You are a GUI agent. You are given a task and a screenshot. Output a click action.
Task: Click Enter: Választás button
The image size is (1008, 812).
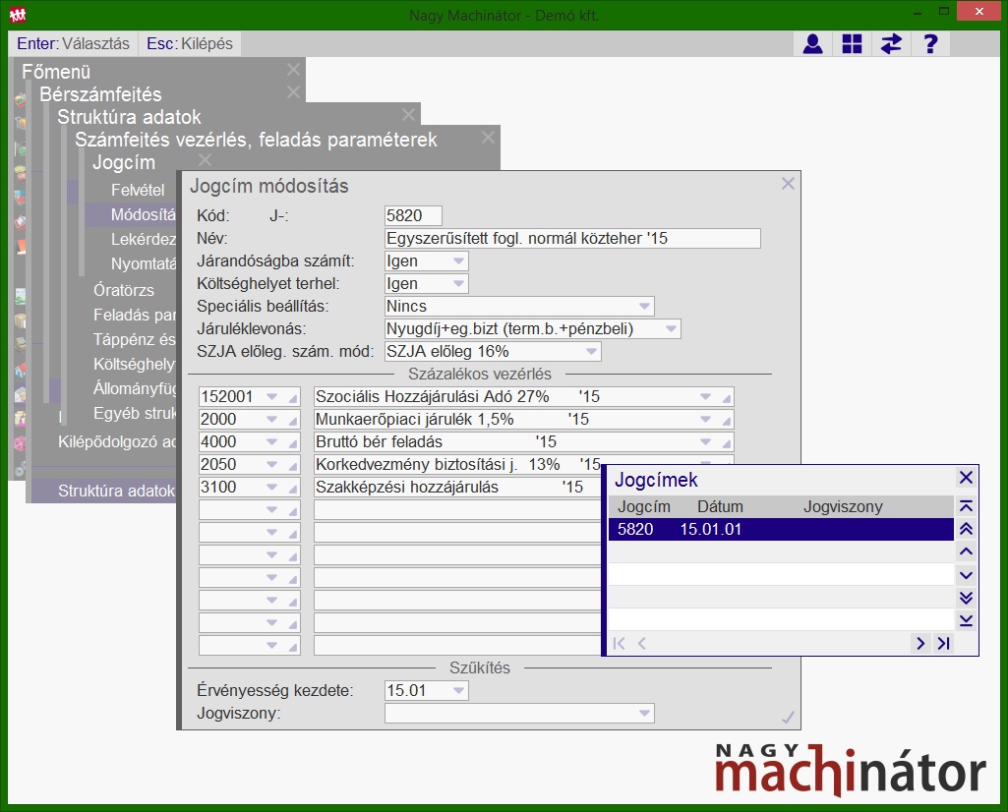(73, 44)
